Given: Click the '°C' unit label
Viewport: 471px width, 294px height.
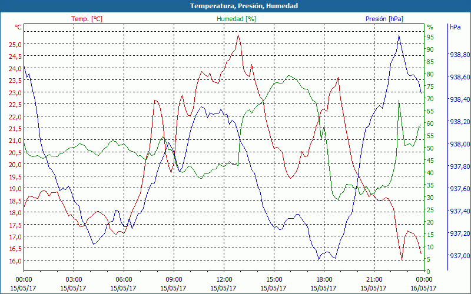Looking at the screenshot, I should 18,27.
